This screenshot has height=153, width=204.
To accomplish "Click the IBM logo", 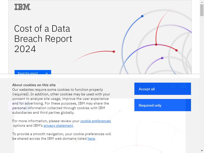I will tap(23, 7).
